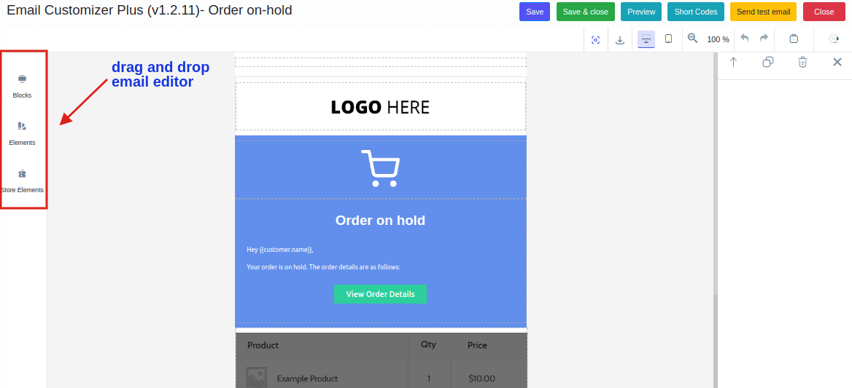Viewport: 852px width, 388px height.
Task: Select the View Order Details button in email
Action: pyautogui.click(x=380, y=294)
